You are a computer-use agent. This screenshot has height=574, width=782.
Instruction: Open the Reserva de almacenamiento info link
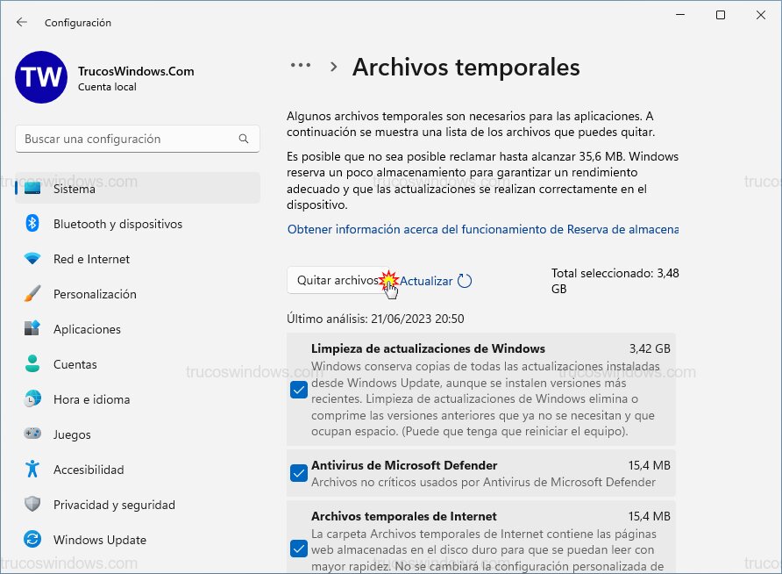coord(482,229)
